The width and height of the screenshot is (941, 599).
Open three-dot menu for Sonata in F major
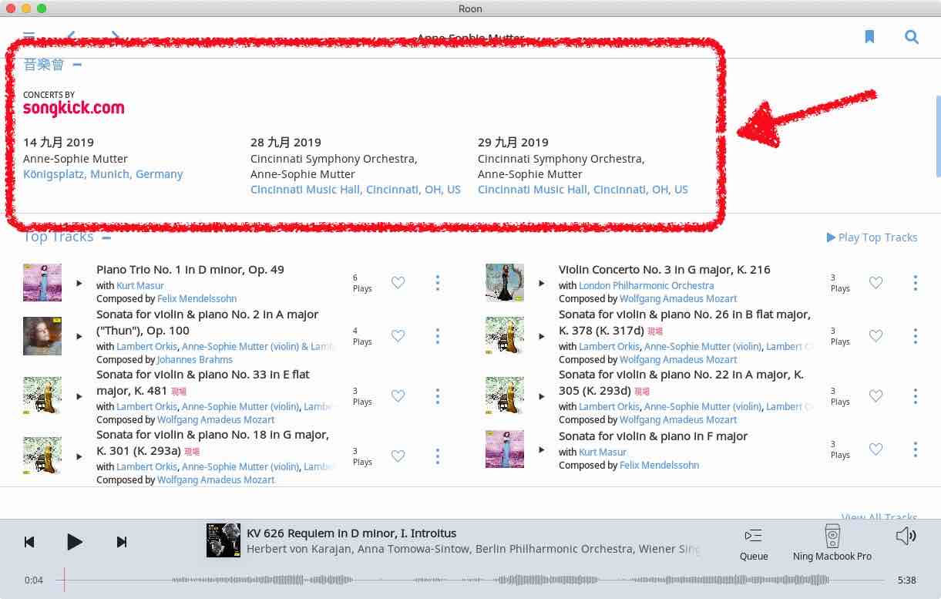(x=916, y=449)
